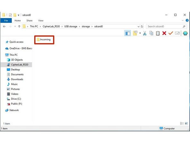Maximize the sdcard0 window

click(x=175, y=15)
